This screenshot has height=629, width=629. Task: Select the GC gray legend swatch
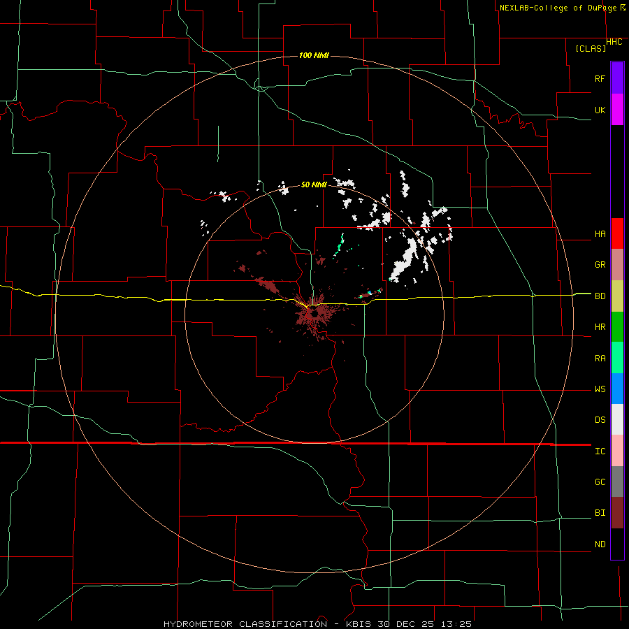coord(617,482)
